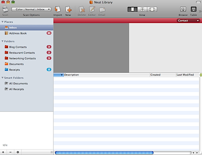Click the Restaurant Contacts folder icon

click(6, 52)
